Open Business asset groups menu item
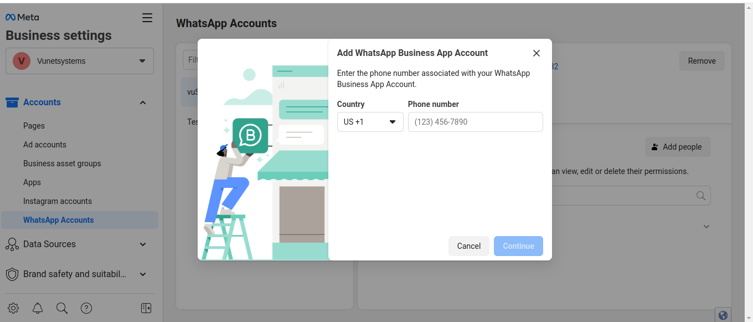 62,163
